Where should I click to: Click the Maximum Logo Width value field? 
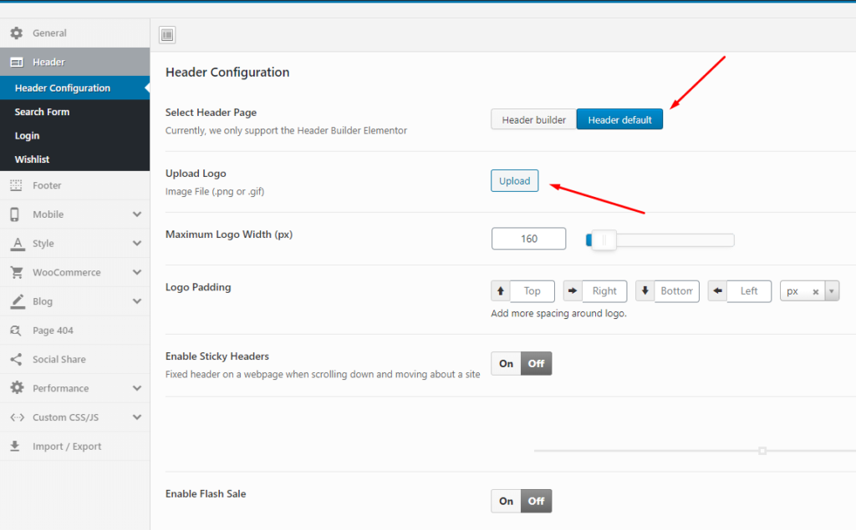coord(528,239)
